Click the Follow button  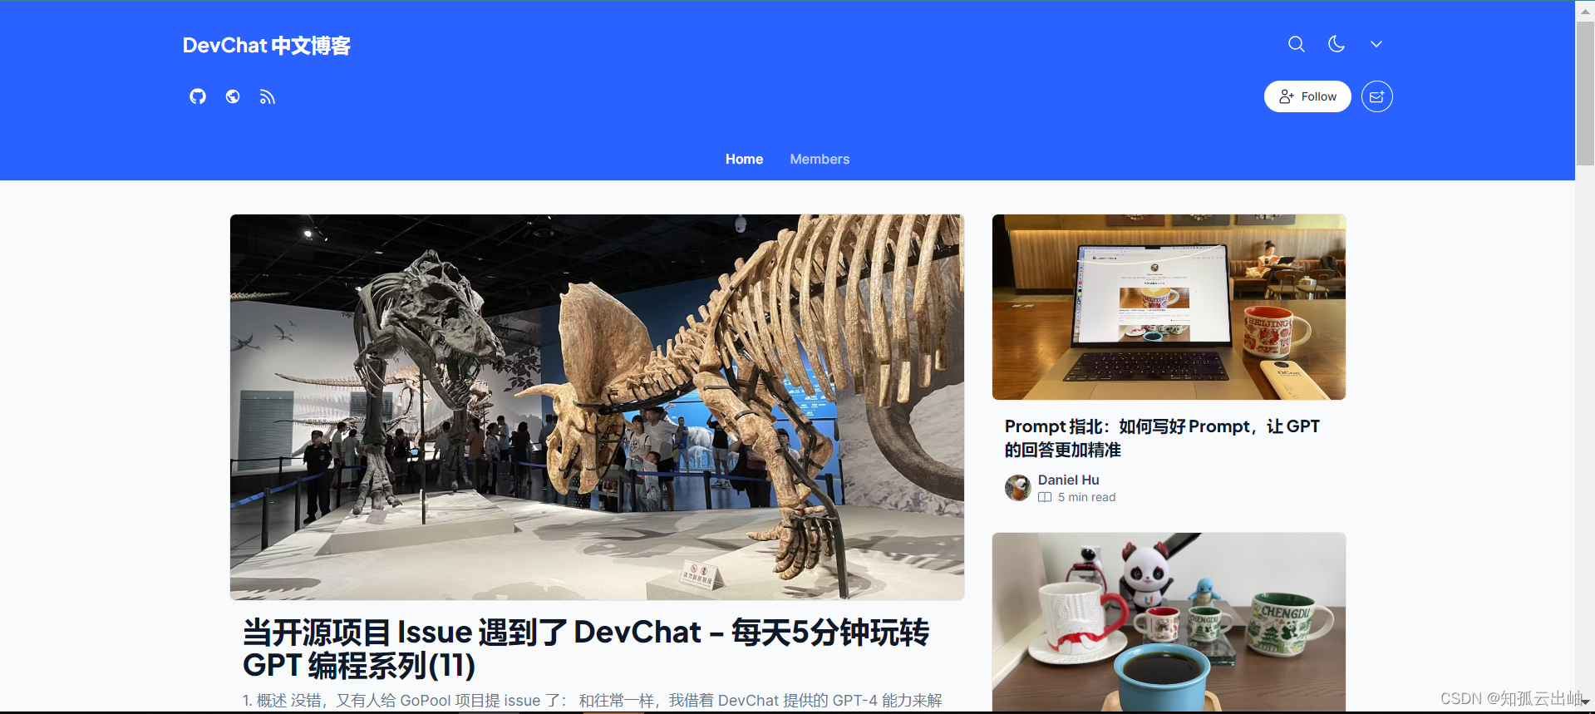1307,96
